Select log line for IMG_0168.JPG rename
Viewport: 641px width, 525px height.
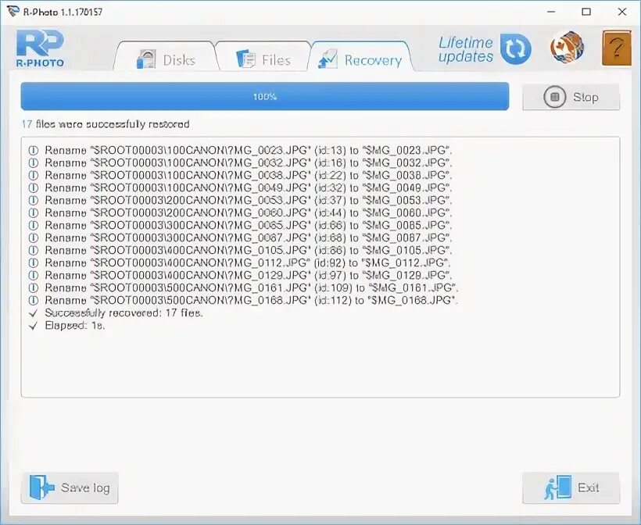tap(252, 300)
